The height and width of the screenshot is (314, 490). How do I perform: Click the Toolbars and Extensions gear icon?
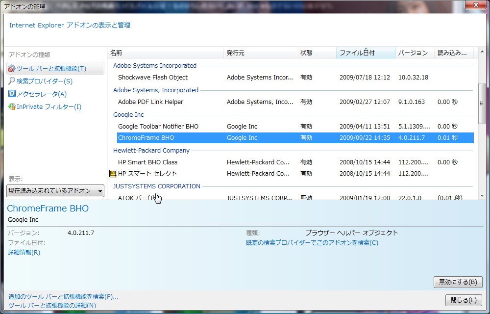coord(12,68)
